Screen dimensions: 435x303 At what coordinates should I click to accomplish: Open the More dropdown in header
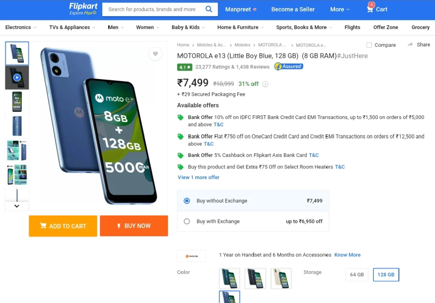[339, 9]
